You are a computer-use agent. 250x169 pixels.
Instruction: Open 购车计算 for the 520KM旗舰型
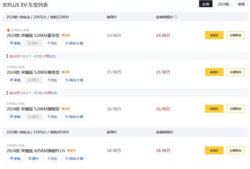(74, 117)
